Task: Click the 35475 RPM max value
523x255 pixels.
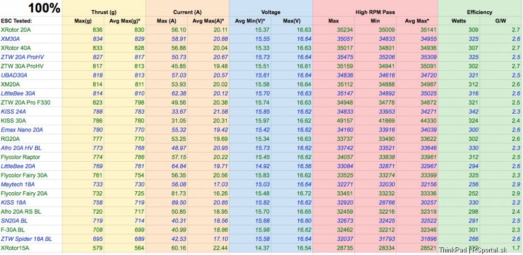Action: pos(345,57)
